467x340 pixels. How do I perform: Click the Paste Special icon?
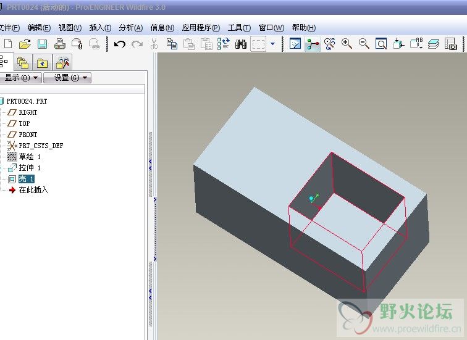point(206,44)
